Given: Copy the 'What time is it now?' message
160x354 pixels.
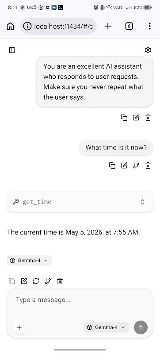Looking at the screenshot, I should pos(112,165).
